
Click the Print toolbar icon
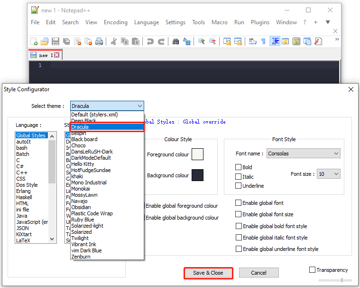click(99, 41)
